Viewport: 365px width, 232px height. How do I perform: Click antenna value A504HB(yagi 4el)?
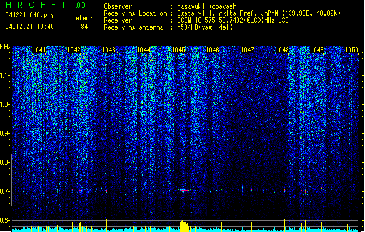coord(205,27)
